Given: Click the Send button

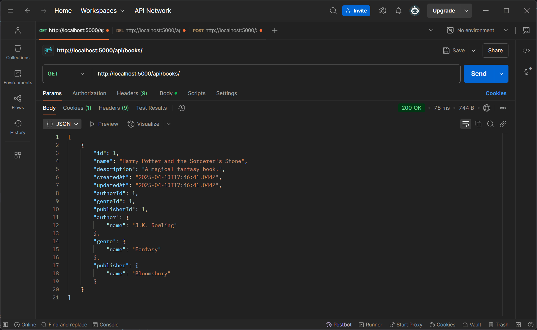Looking at the screenshot, I should coord(479,74).
